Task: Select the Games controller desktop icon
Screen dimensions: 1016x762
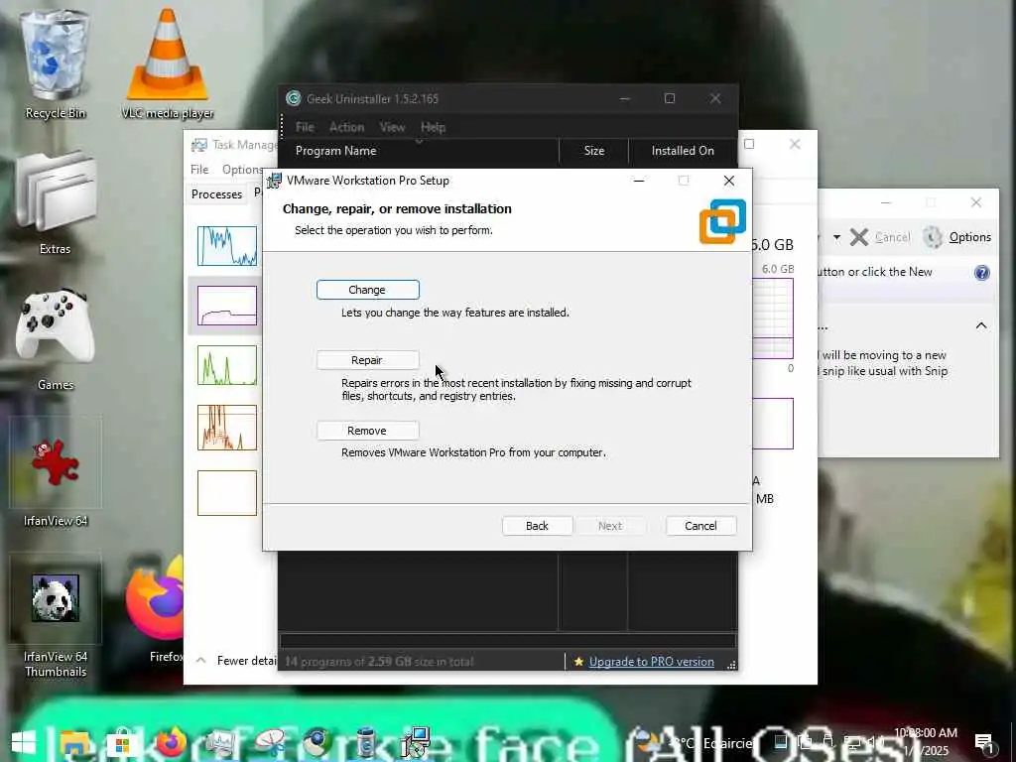Action: [56, 339]
